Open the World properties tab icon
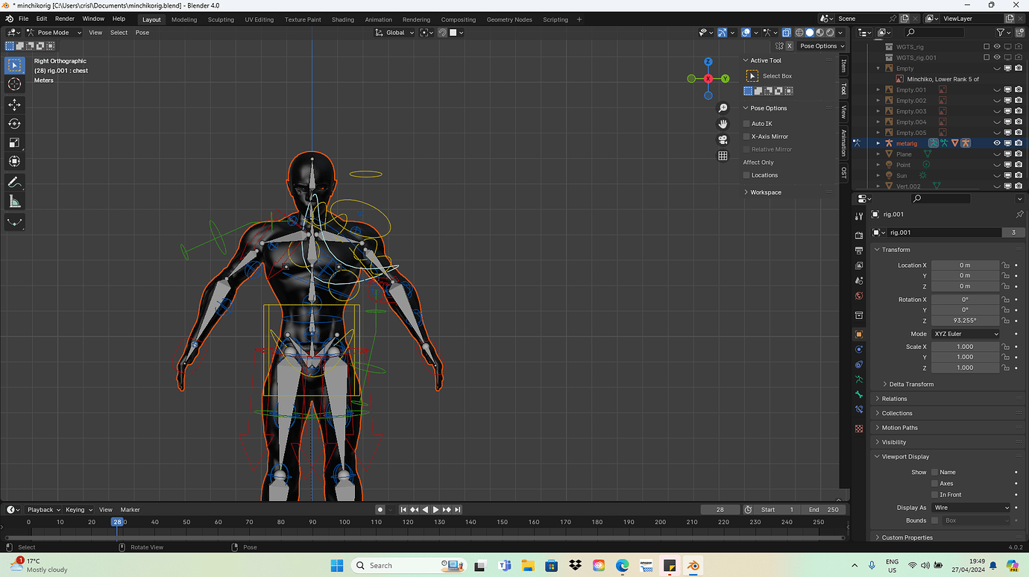 point(859,296)
